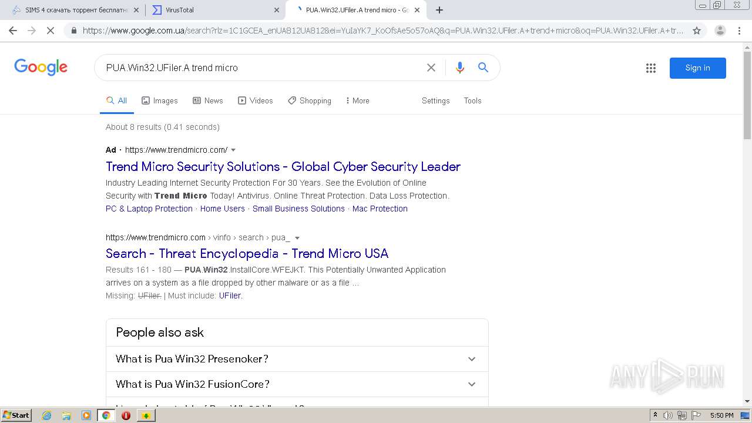Open Action Center flag icon
The image size is (752, 423).
pos(696,415)
